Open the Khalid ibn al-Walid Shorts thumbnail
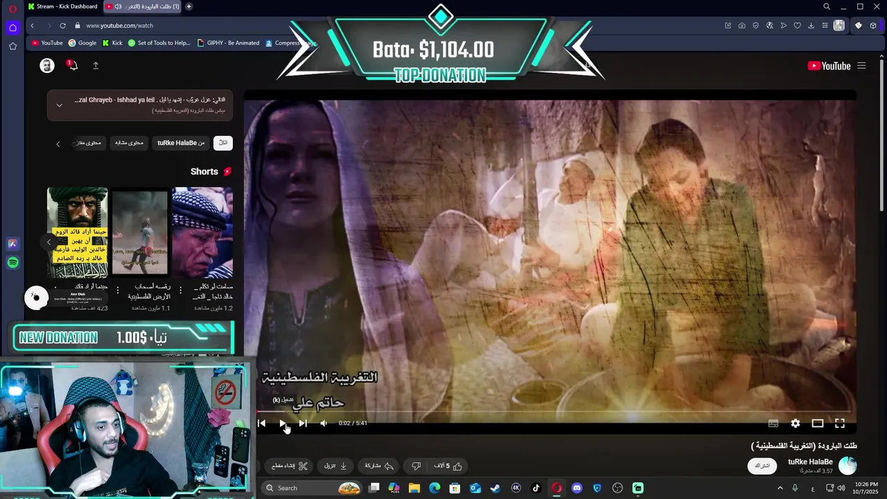The width and height of the screenshot is (887, 499). point(78,232)
